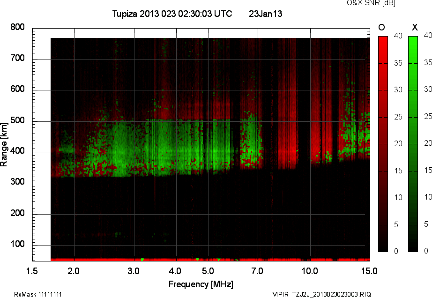
Task: Click the Range [km] axis label
Action: click(x=4, y=145)
